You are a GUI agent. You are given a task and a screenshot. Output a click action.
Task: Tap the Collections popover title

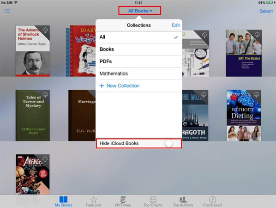point(139,25)
